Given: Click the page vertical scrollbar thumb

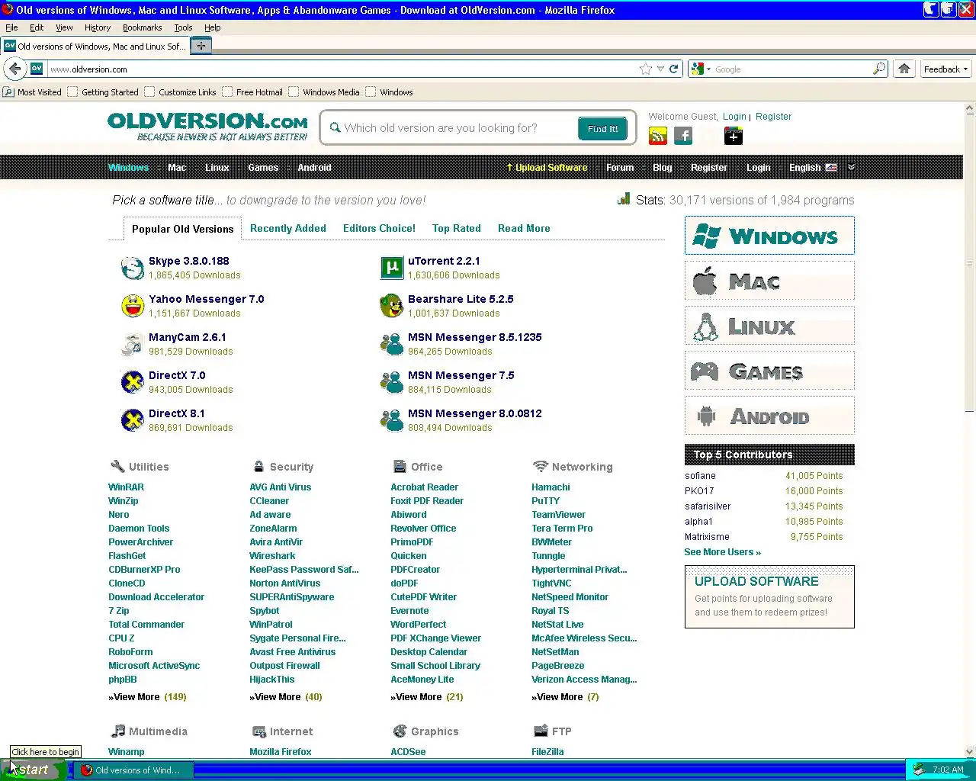Looking at the screenshot, I should pos(970,264).
